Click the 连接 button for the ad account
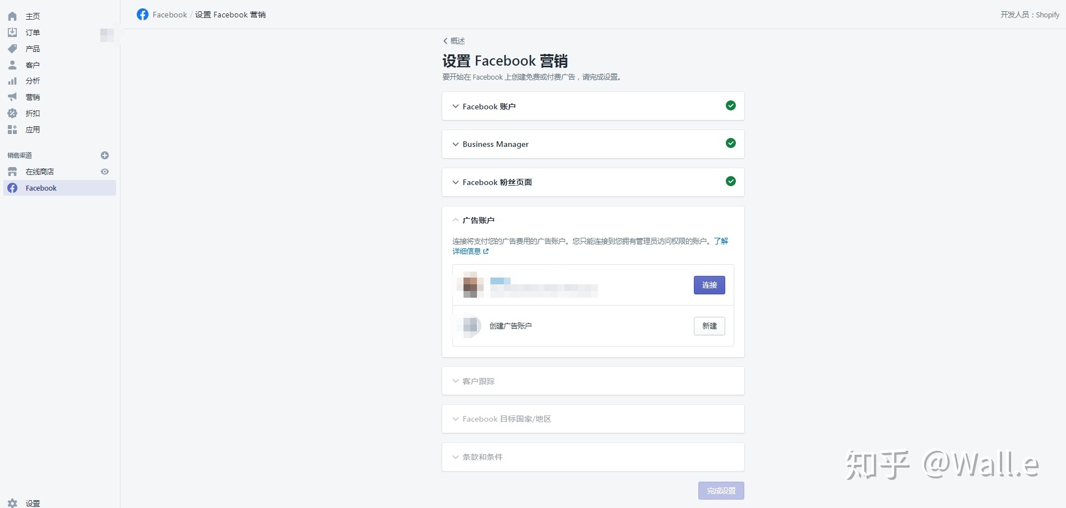 [x=710, y=285]
